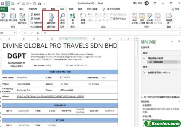Switch to the Data (数据) tab

[53, 9]
